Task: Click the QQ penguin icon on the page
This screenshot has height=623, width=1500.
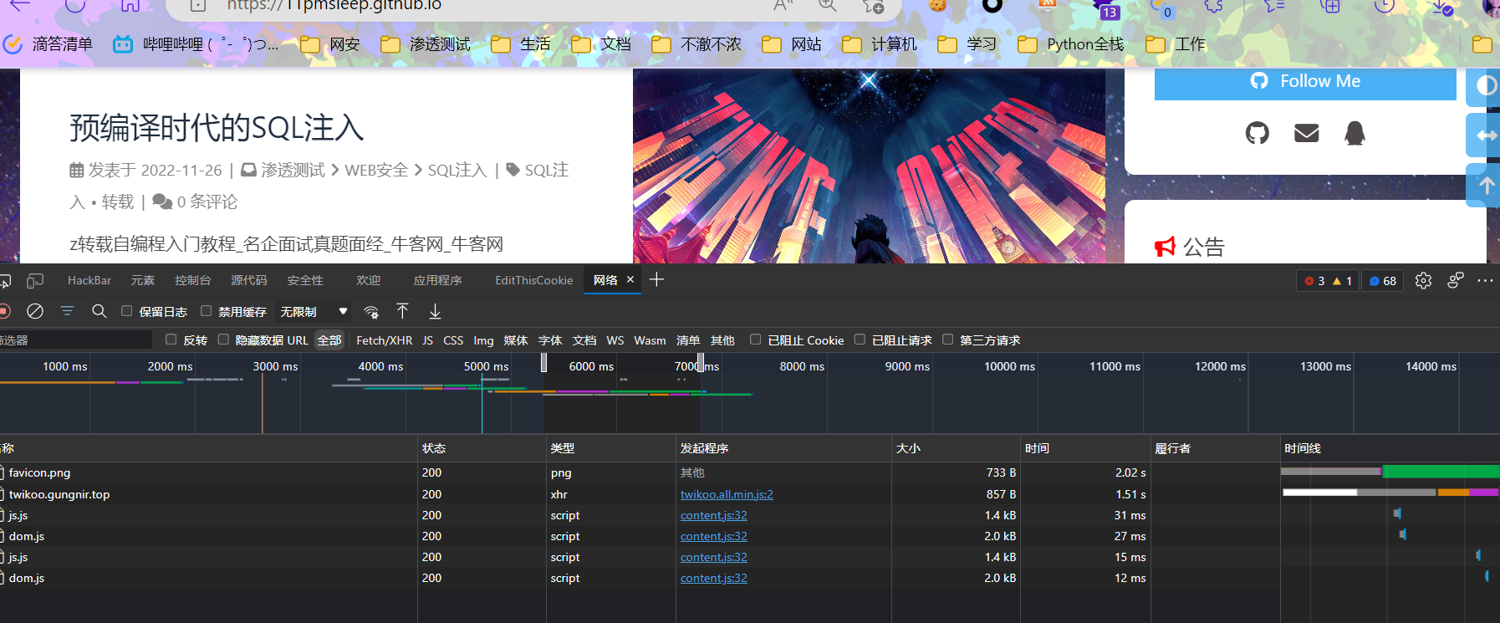Action: (x=1355, y=133)
